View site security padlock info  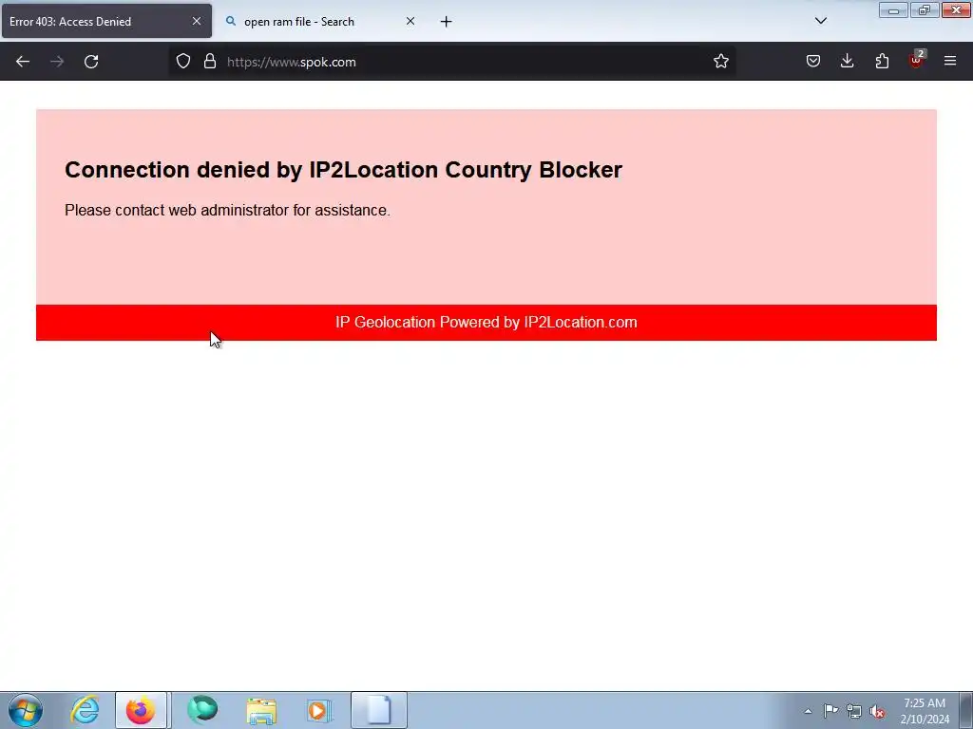pyautogui.click(x=210, y=62)
